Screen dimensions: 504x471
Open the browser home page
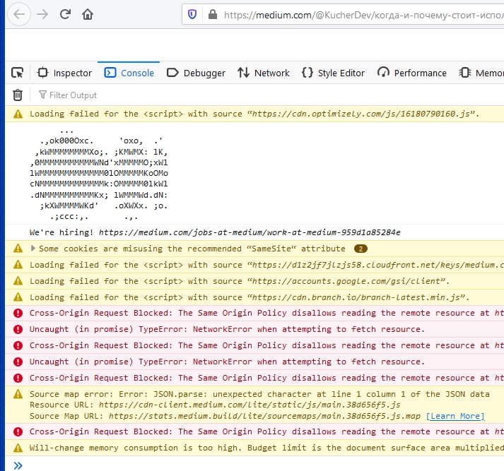pyautogui.click(x=88, y=14)
